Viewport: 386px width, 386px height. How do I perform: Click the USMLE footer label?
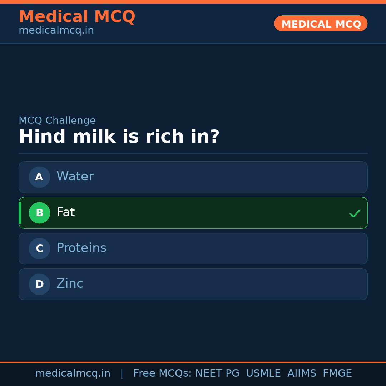click(263, 373)
